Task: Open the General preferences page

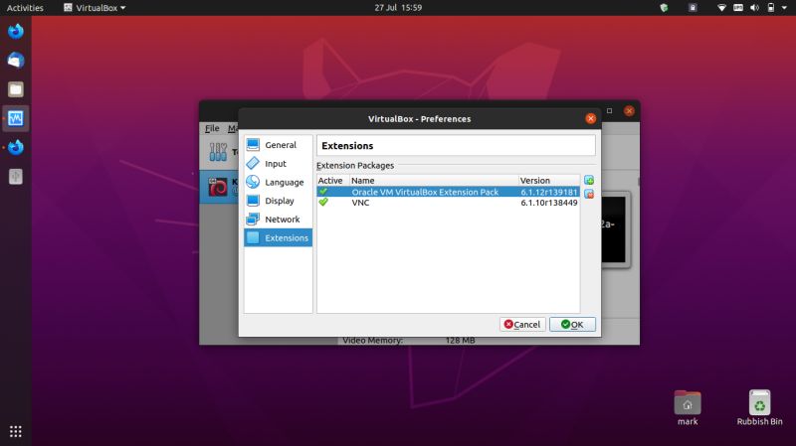Action: click(x=278, y=145)
